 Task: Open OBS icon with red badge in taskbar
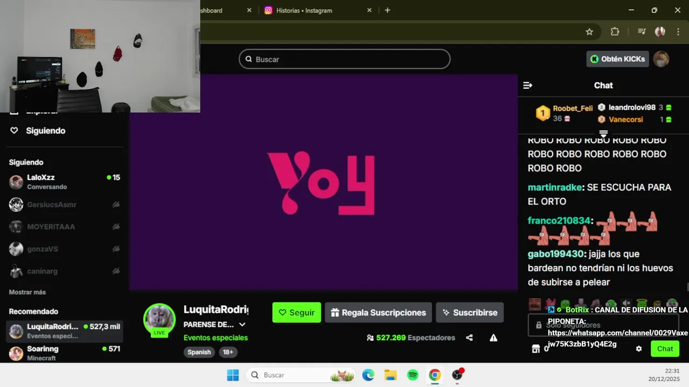point(458,375)
